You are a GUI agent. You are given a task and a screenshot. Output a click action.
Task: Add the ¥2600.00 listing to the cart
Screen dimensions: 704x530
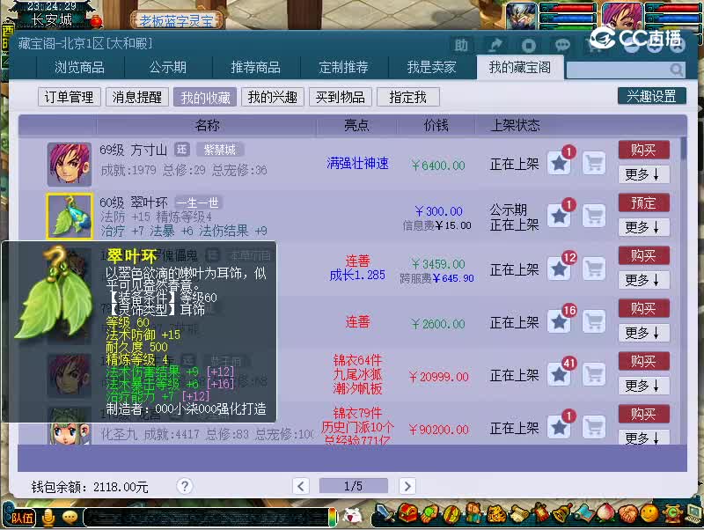[594, 321]
